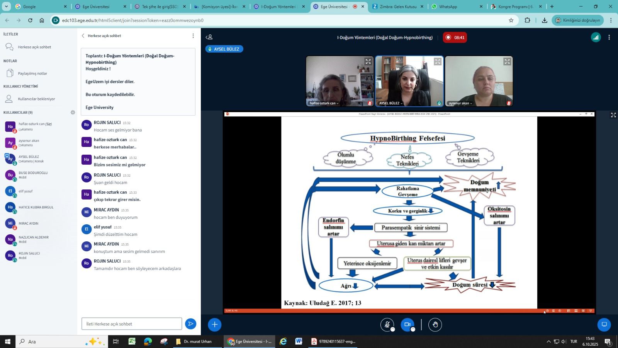Open meeting options menu at top right
Image resolution: width=618 pixels, height=348 pixels.
(x=609, y=38)
